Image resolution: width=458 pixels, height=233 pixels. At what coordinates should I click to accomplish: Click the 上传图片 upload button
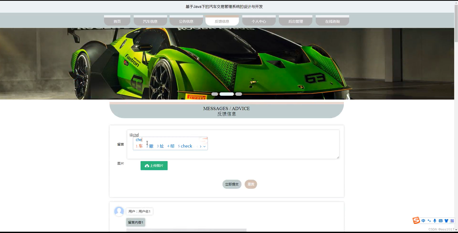coord(154,166)
